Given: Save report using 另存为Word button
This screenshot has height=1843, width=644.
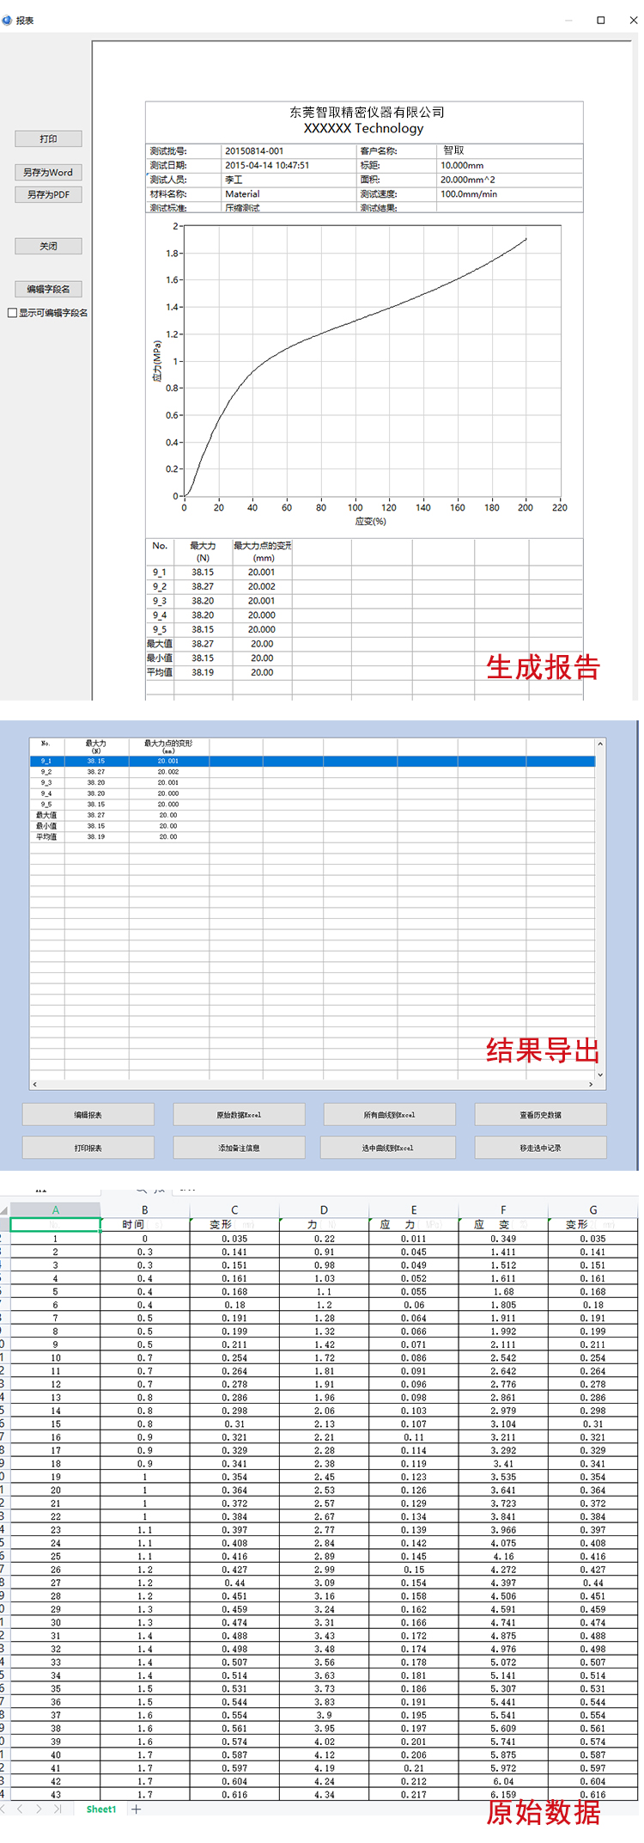Looking at the screenshot, I should [48, 173].
